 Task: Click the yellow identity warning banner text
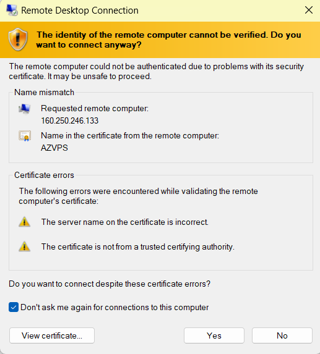[x=169, y=40]
